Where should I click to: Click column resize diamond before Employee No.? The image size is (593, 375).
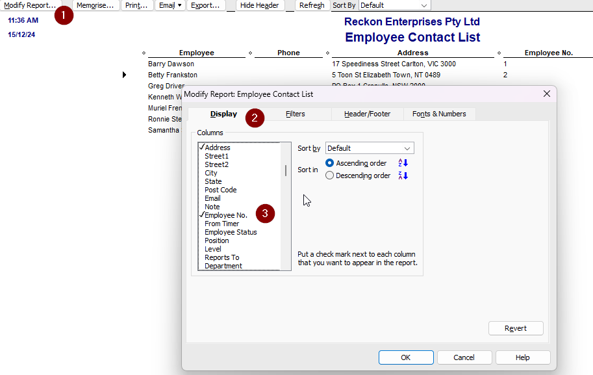499,53
